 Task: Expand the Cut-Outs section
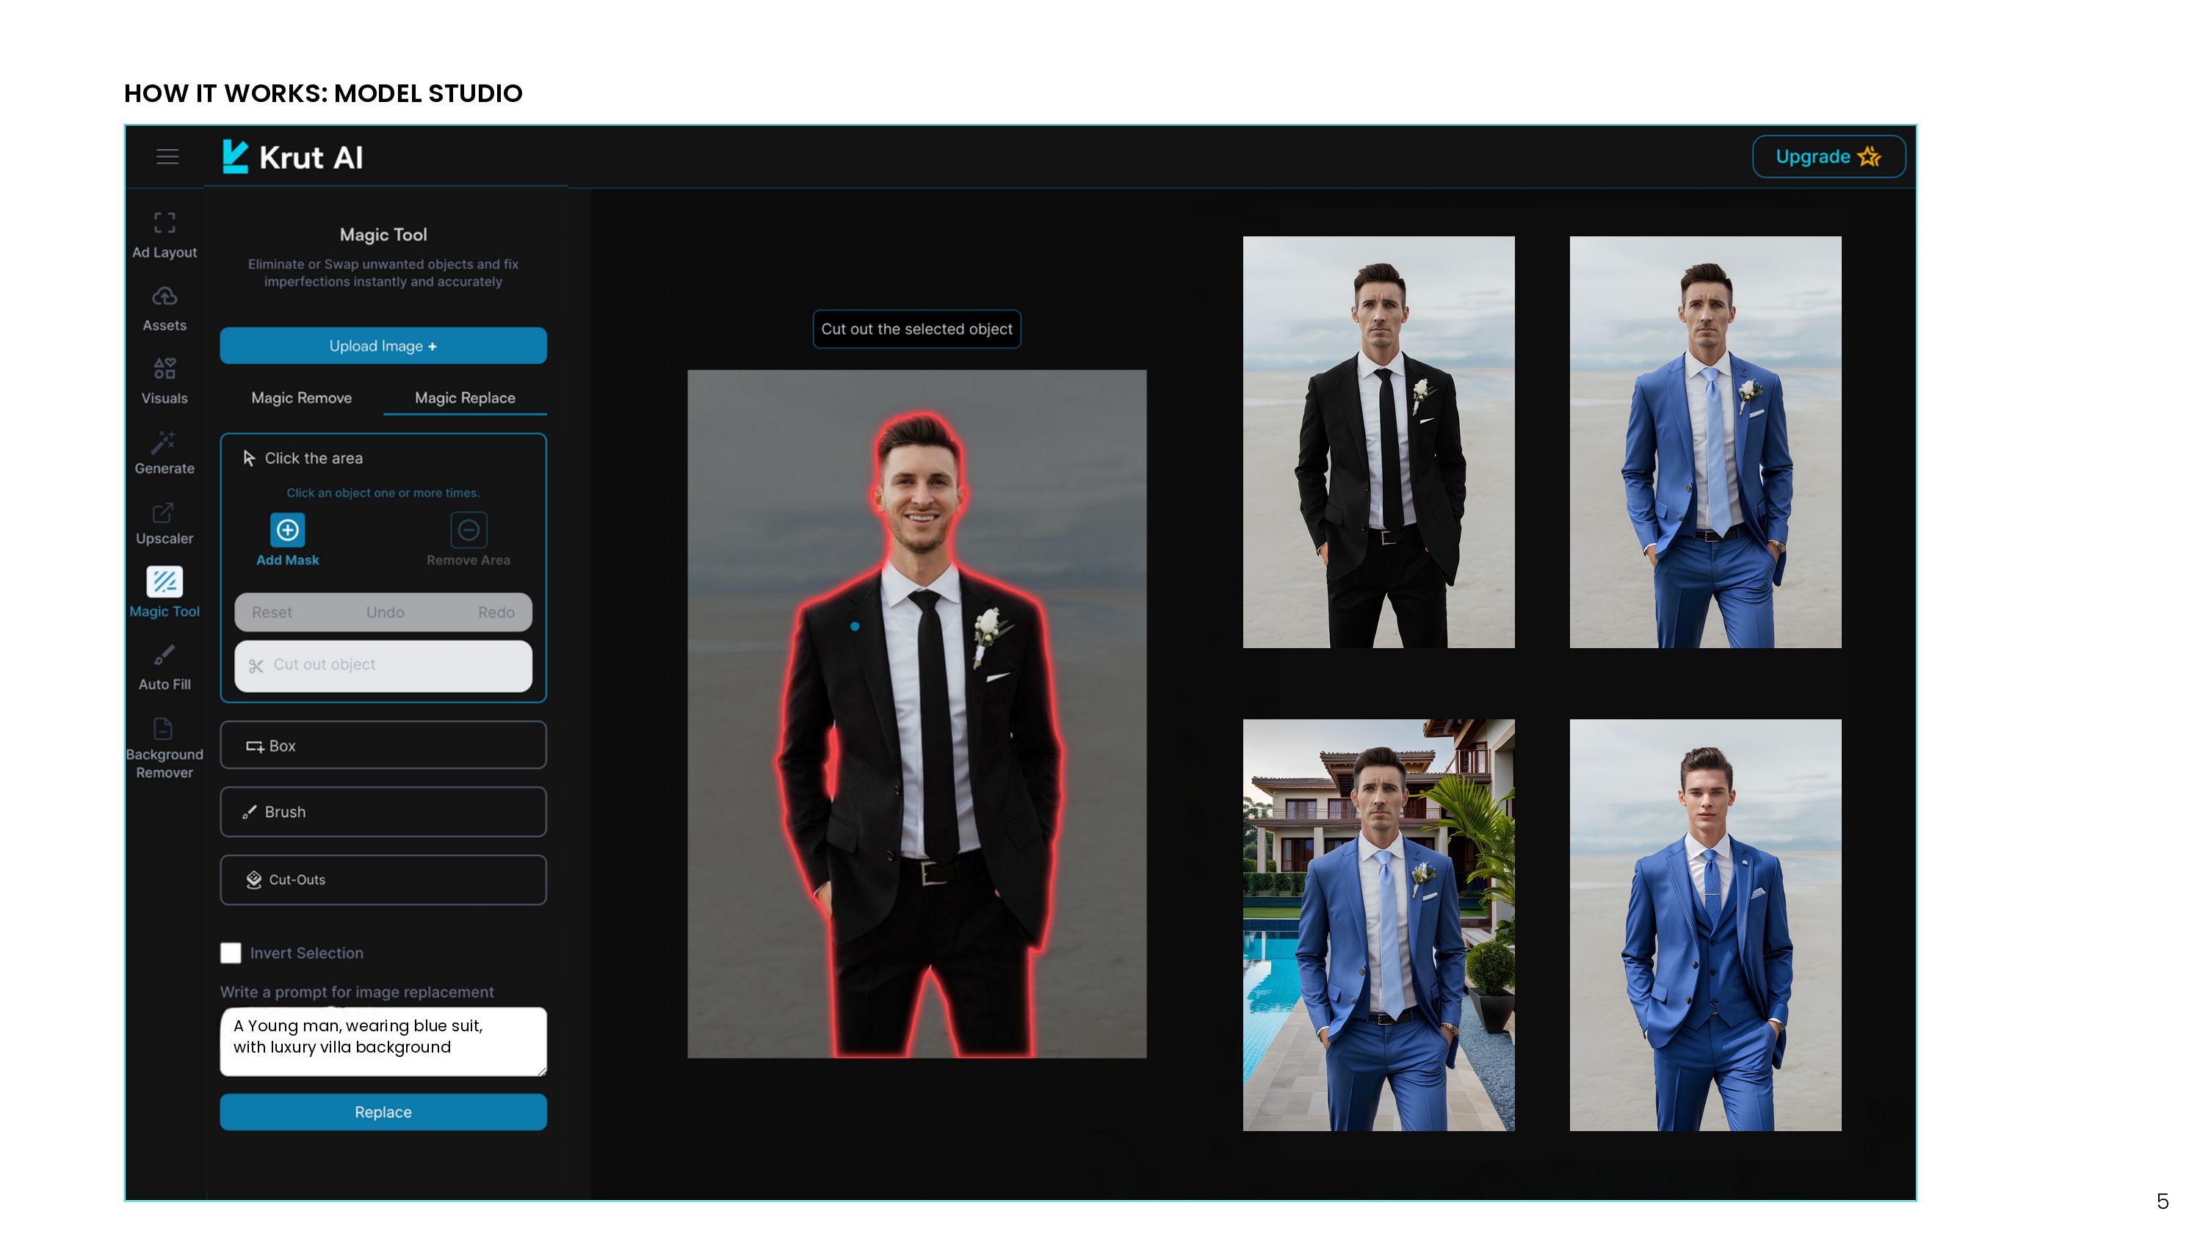click(383, 879)
